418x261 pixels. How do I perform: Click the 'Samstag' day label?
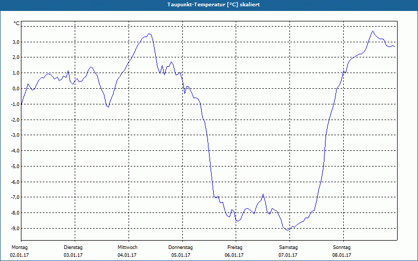coord(288,247)
